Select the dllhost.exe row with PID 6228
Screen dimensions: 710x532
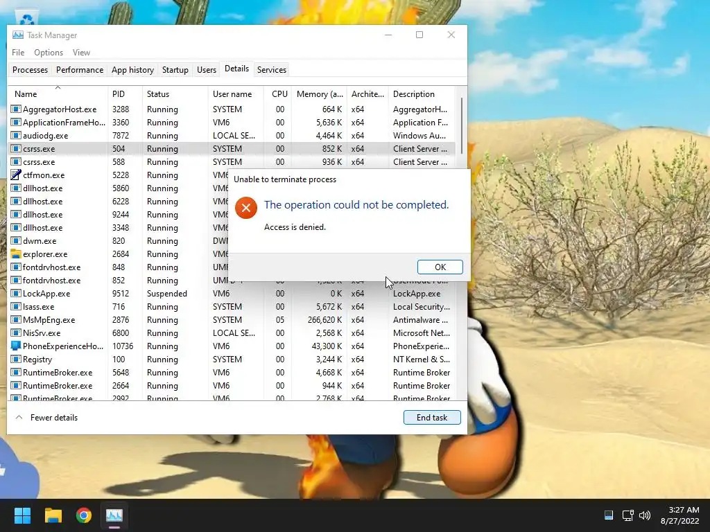[x=119, y=201]
